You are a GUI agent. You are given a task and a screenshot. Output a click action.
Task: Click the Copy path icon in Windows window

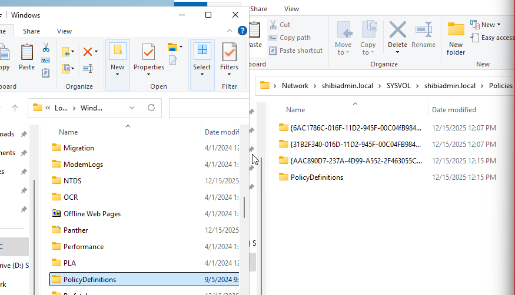pyautogui.click(x=46, y=61)
